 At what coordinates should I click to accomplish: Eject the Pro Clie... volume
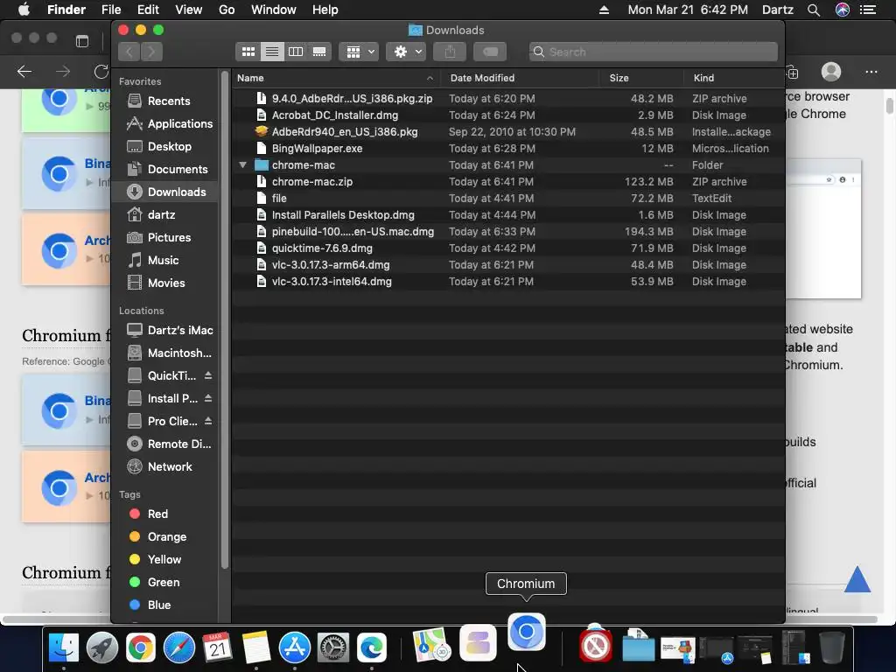[x=208, y=421]
